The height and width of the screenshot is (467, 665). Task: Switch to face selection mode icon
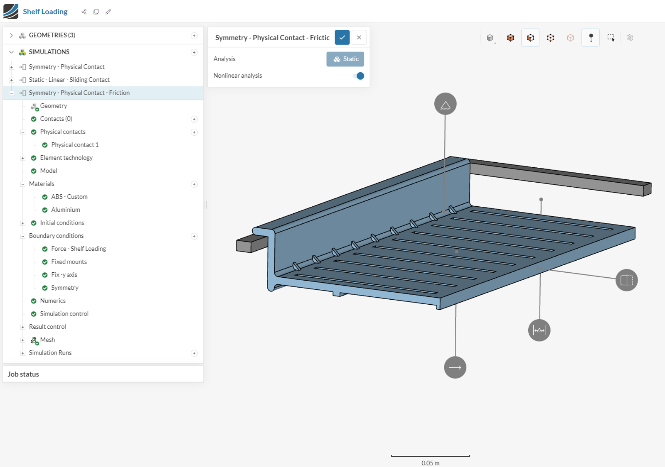tap(530, 37)
